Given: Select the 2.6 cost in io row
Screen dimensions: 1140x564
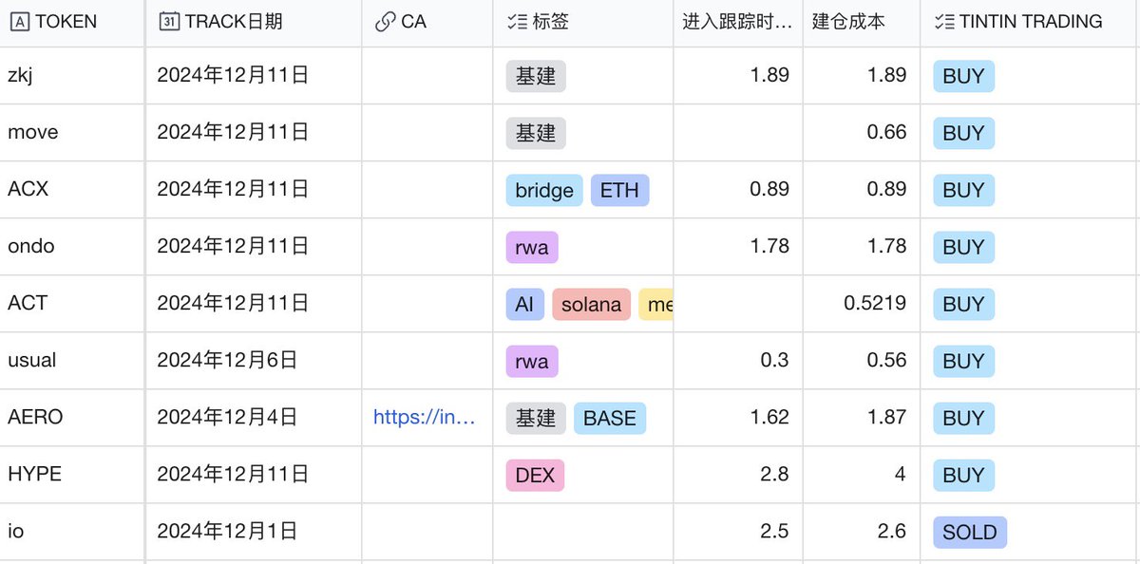Looking at the screenshot, I should 893,531.
